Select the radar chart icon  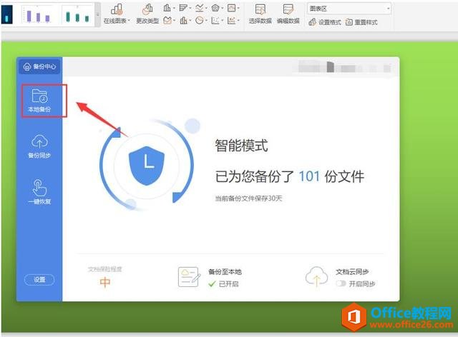(215, 8)
